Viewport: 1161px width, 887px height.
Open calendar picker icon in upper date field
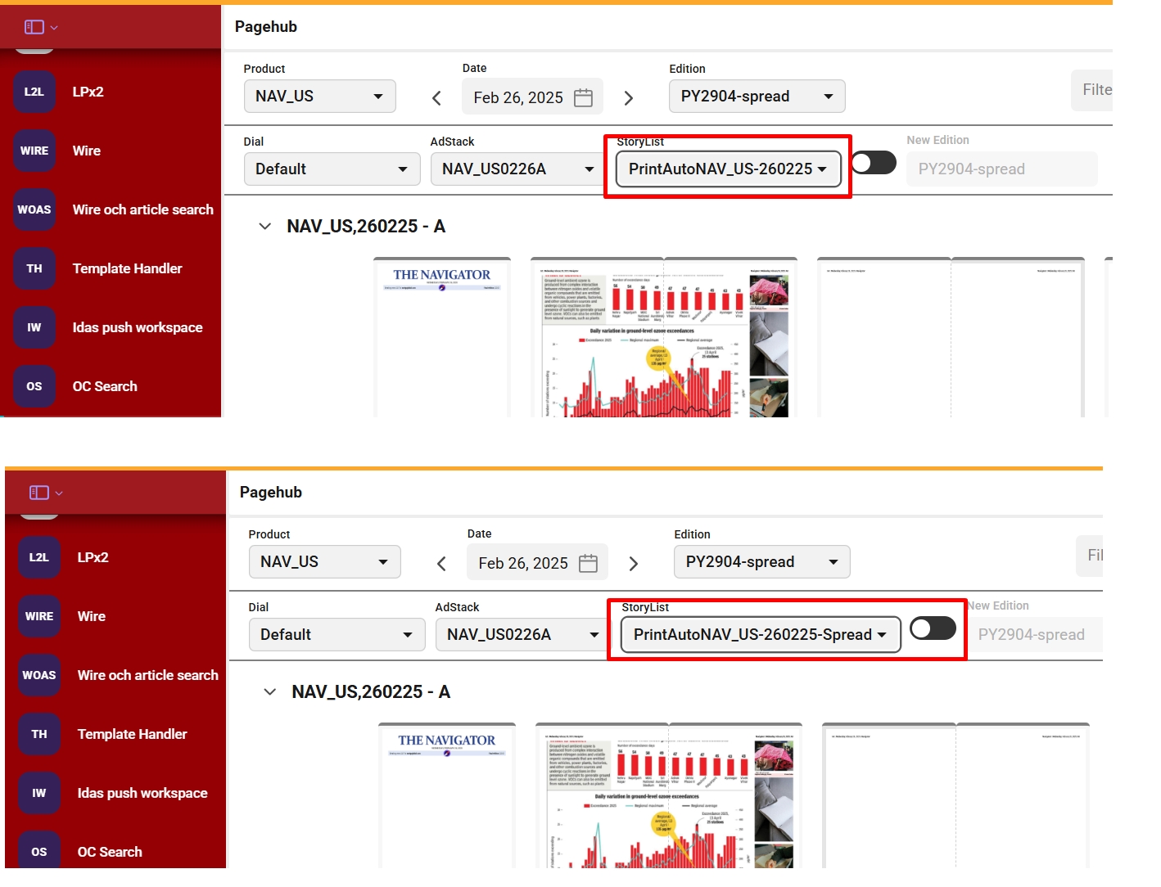pos(583,97)
